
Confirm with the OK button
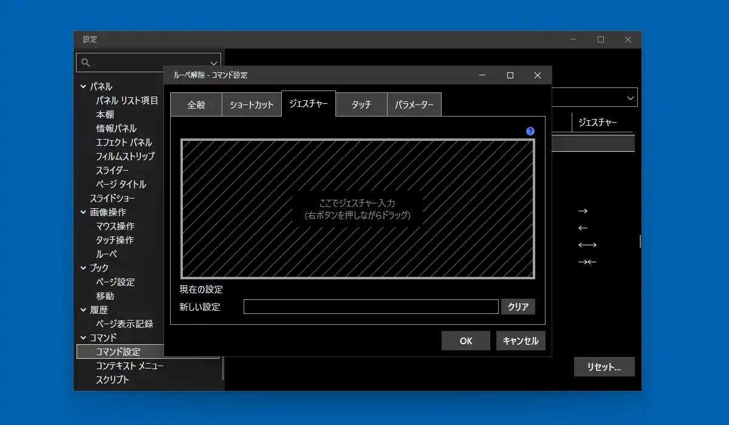click(466, 341)
